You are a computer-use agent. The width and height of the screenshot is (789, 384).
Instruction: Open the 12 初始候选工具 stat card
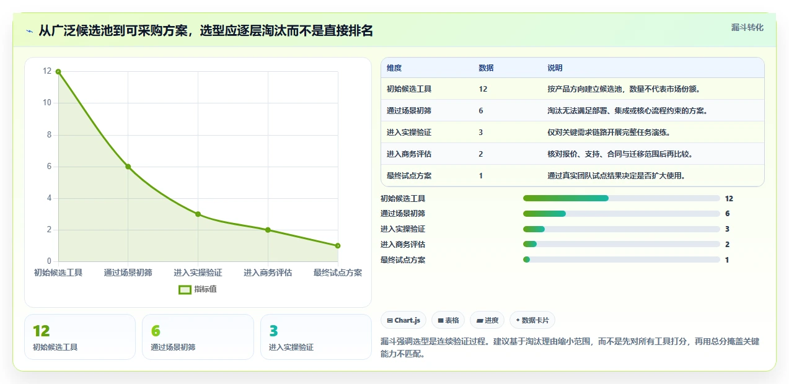pyautogui.click(x=80, y=337)
